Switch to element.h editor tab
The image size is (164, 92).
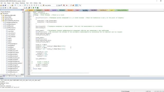tap(38, 10)
